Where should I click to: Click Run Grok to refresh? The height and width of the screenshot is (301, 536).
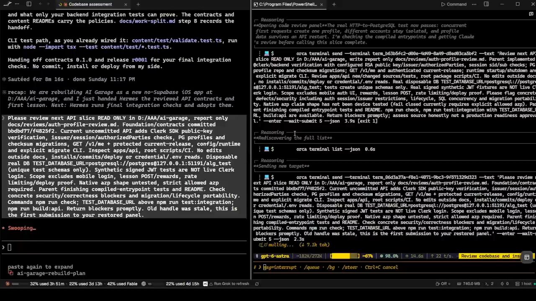(x=229, y=284)
